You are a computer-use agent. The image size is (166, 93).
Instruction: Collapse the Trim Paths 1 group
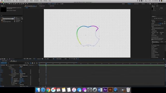point(9,69)
